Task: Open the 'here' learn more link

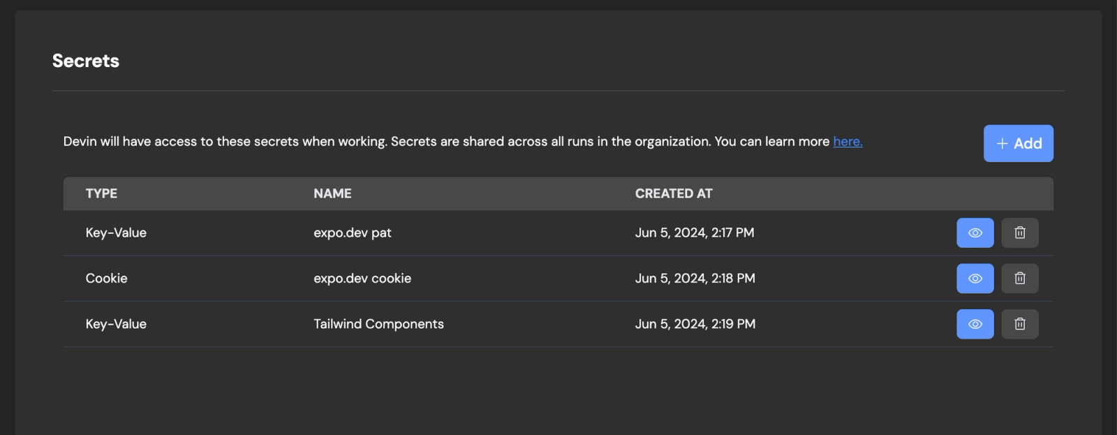Action: pyautogui.click(x=848, y=141)
